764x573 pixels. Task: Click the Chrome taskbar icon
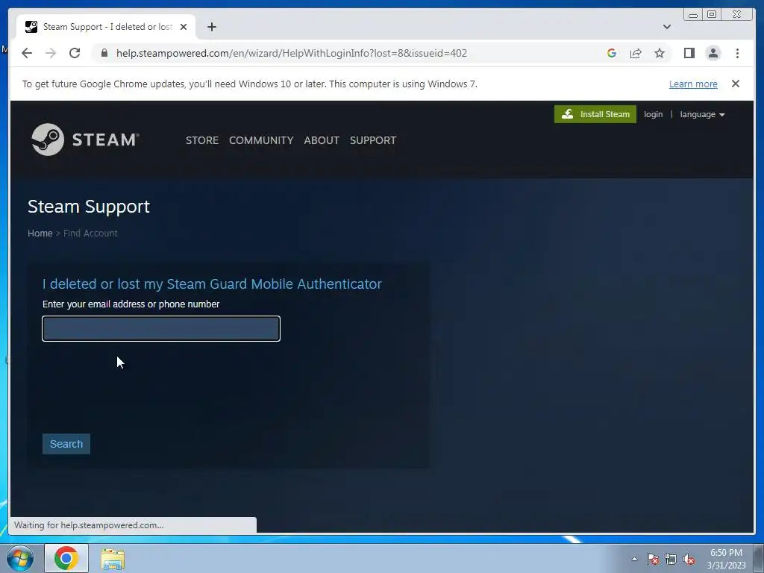tap(66, 558)
